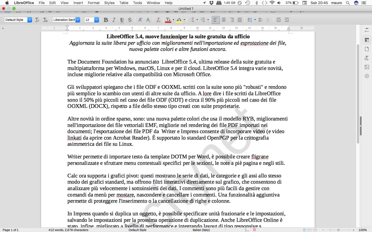Open highlighting color dropdown arrow
Screen dimensions: 372x232
click(x=184, y=20)
